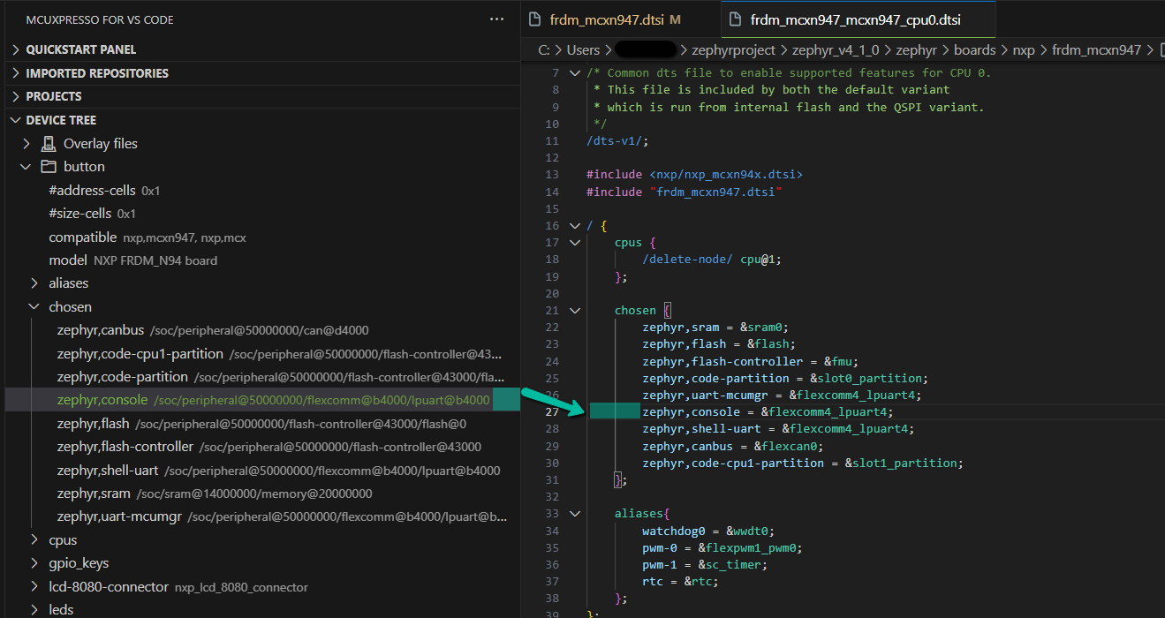Click line number 27 in the gutter
Screen dimensions: 1165x618
(x=551, y=412)
